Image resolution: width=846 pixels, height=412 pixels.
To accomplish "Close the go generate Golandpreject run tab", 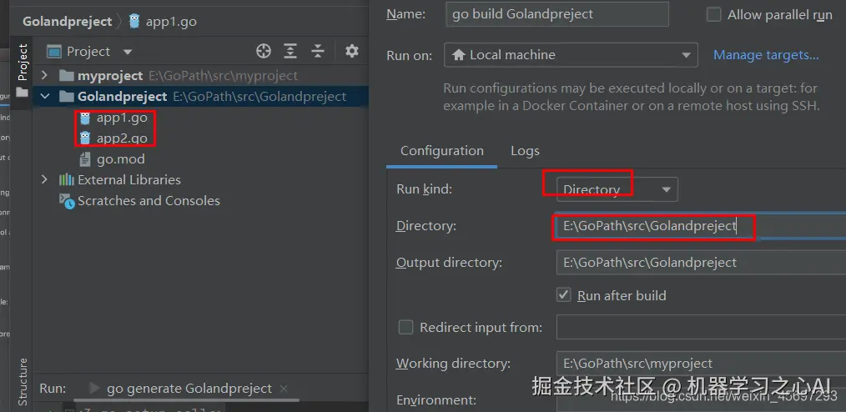I will click(285, 389).
